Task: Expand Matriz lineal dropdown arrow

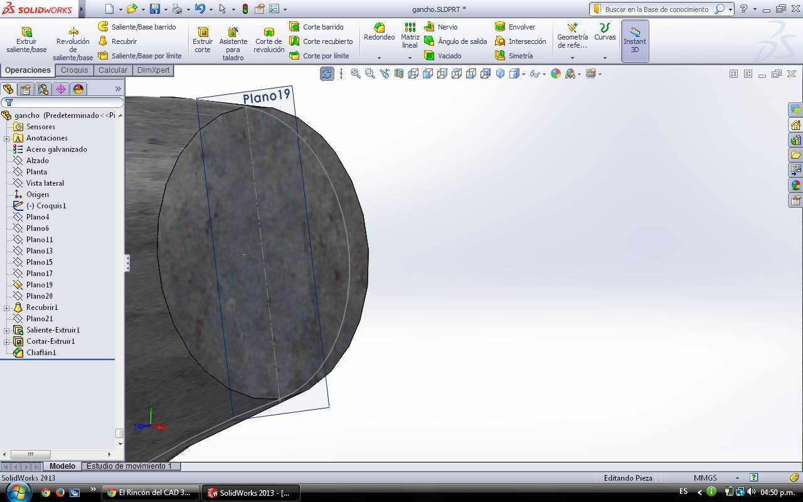Action: click(x=410, y=58)
